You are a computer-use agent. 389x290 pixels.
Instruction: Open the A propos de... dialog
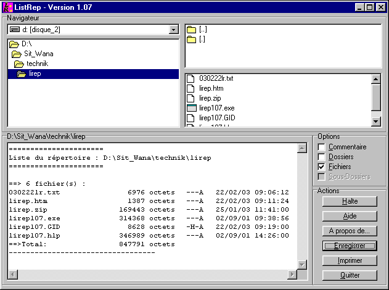click(350, 231)
